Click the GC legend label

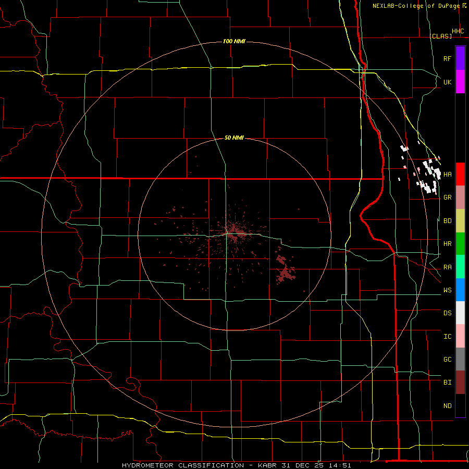[447, 359]
